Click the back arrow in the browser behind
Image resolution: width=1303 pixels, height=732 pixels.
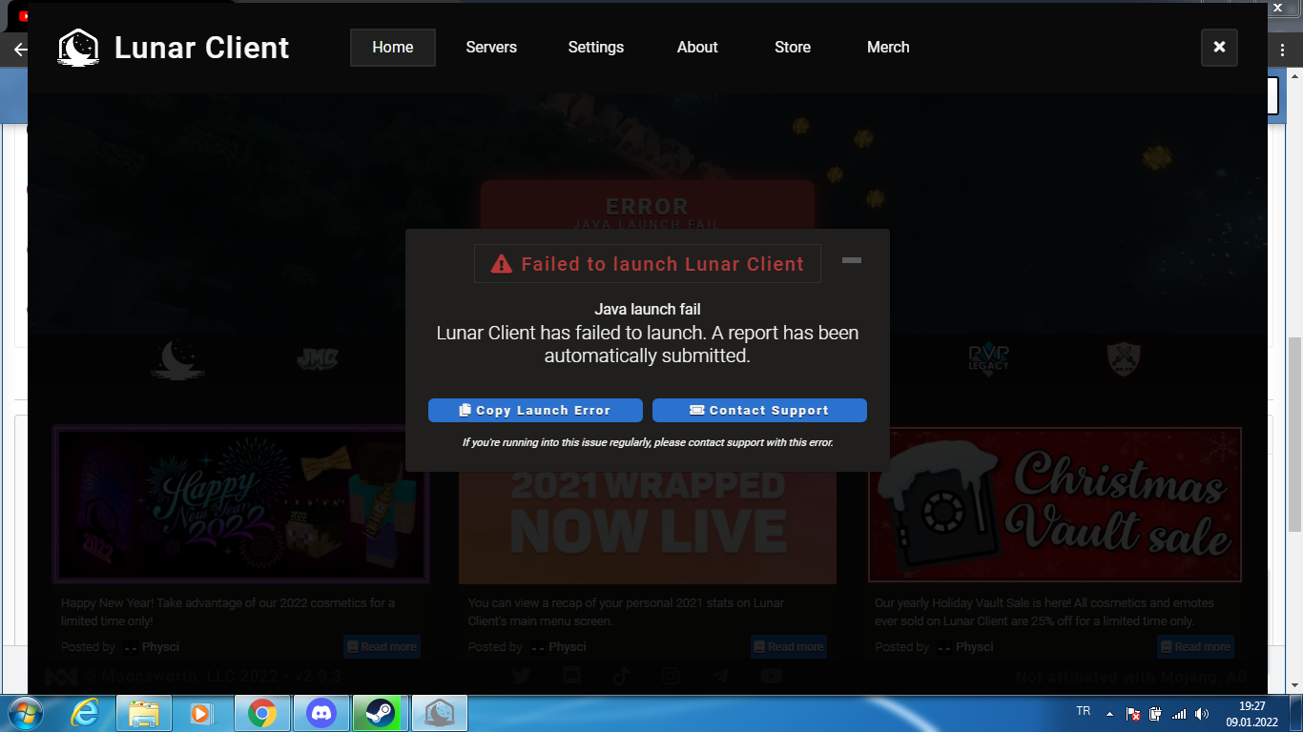click(x=20, y=50)
